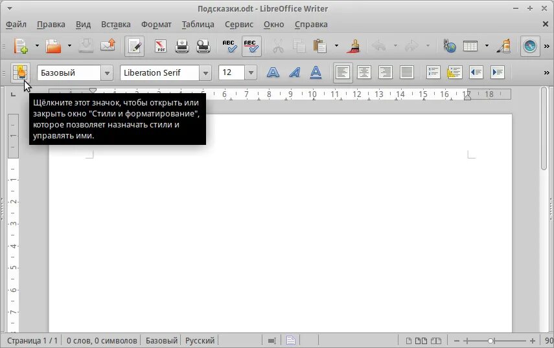The height and width of the screenshot is (348, 554).
Task: Click the zoom slider handle
Action: click(491, 341)
